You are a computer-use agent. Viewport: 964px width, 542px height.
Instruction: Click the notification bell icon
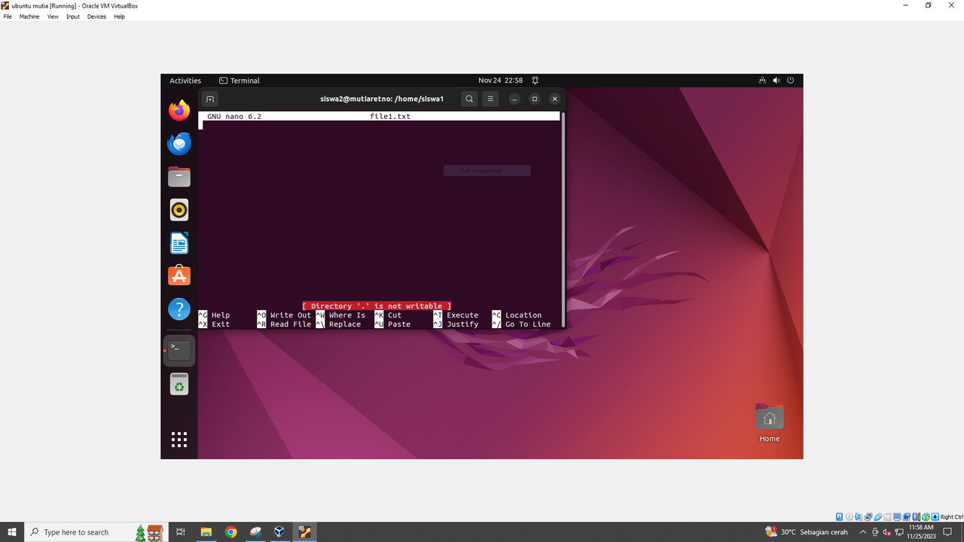click(x=535, y=81)
